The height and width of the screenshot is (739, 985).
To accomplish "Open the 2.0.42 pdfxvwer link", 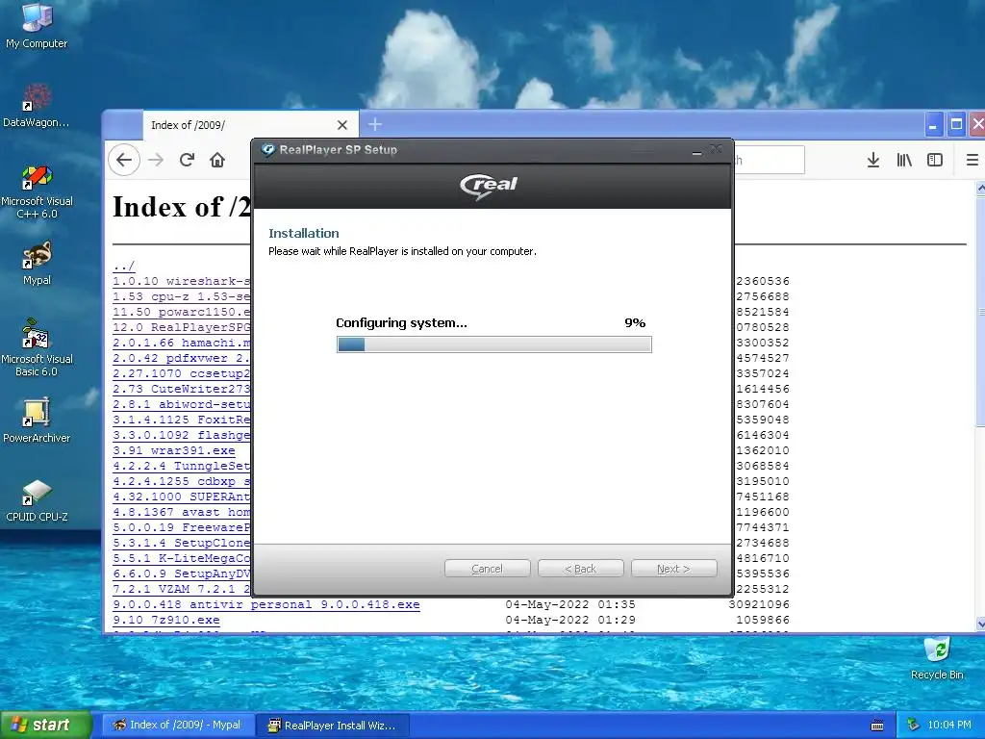I will [182, 358].
